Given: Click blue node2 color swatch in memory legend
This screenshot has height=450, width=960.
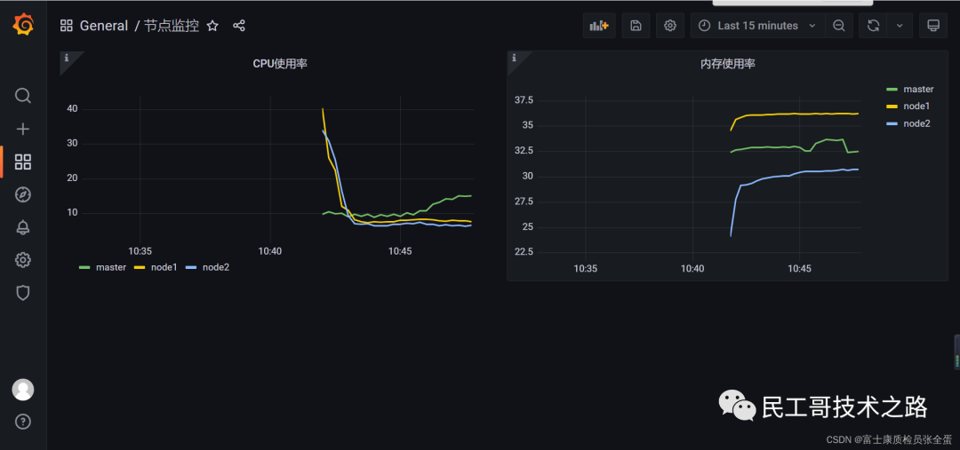Looking at the screenshot, I should click(x=892, y=123).
